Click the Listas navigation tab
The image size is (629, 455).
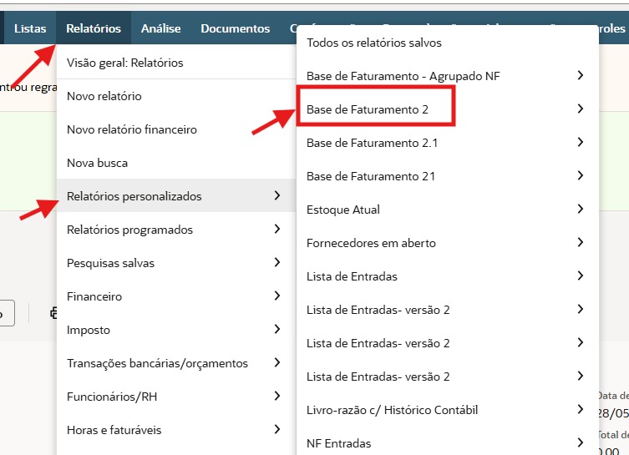(x=30, y=28)
